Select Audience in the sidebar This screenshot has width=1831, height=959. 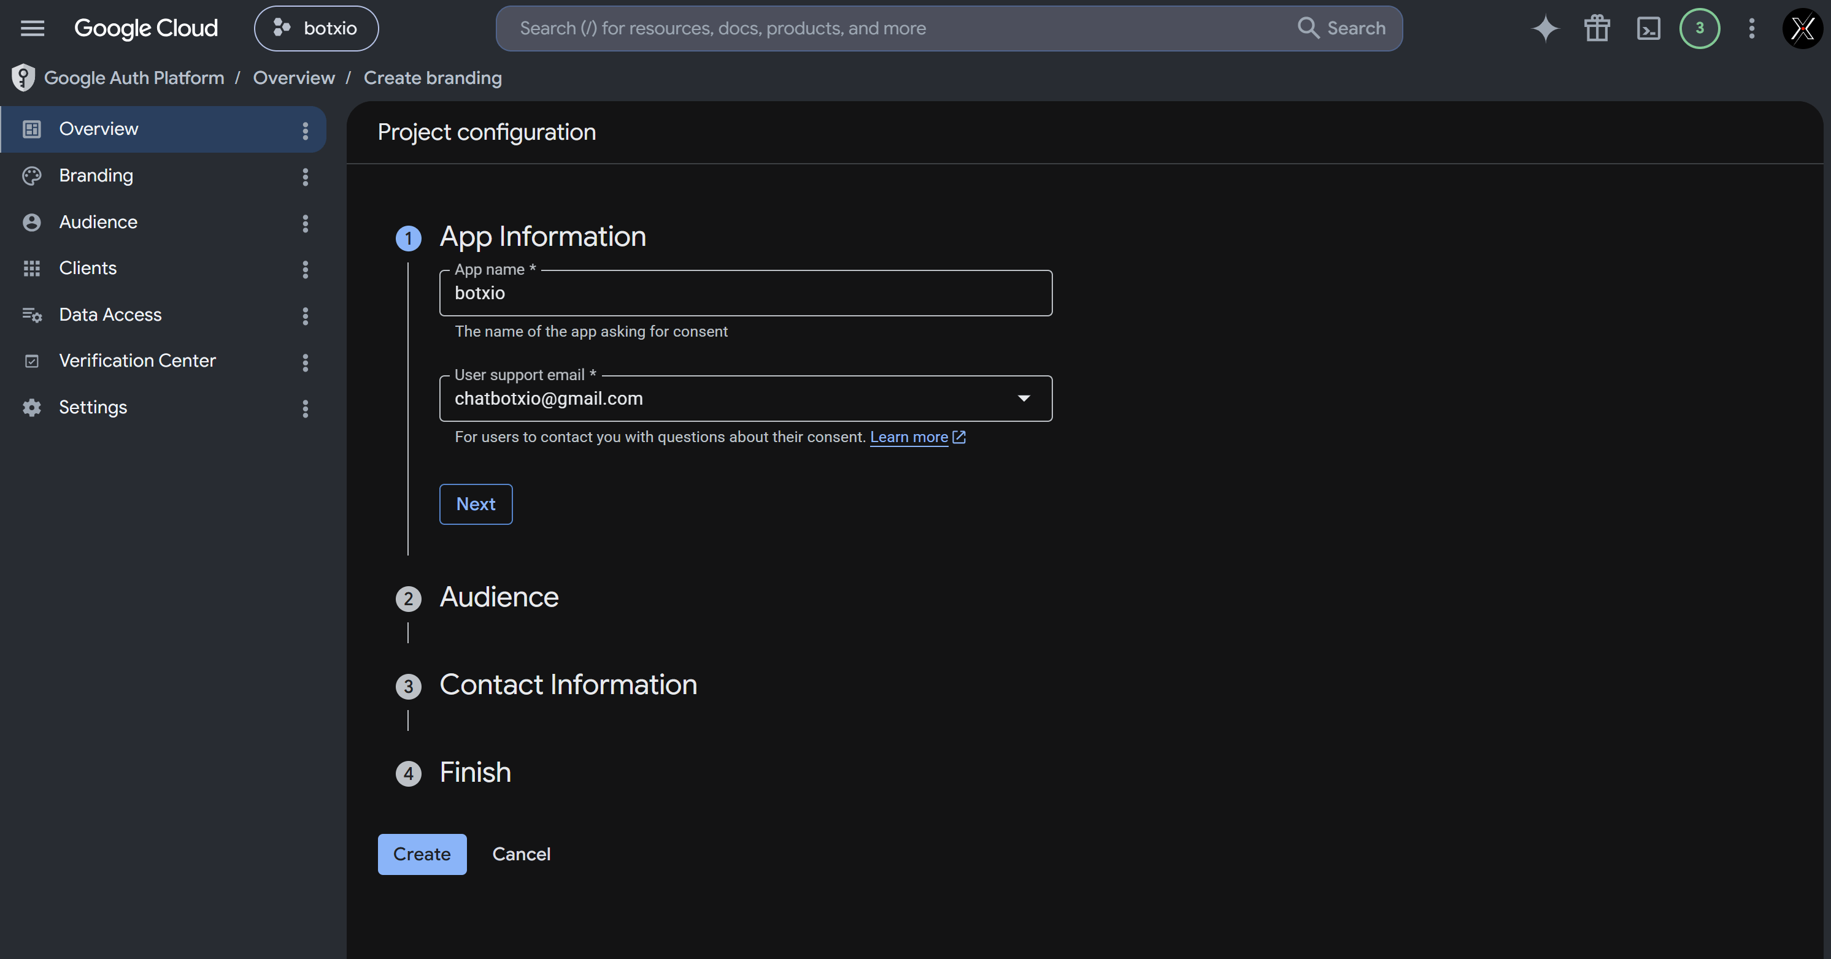[x=163, y=223]
